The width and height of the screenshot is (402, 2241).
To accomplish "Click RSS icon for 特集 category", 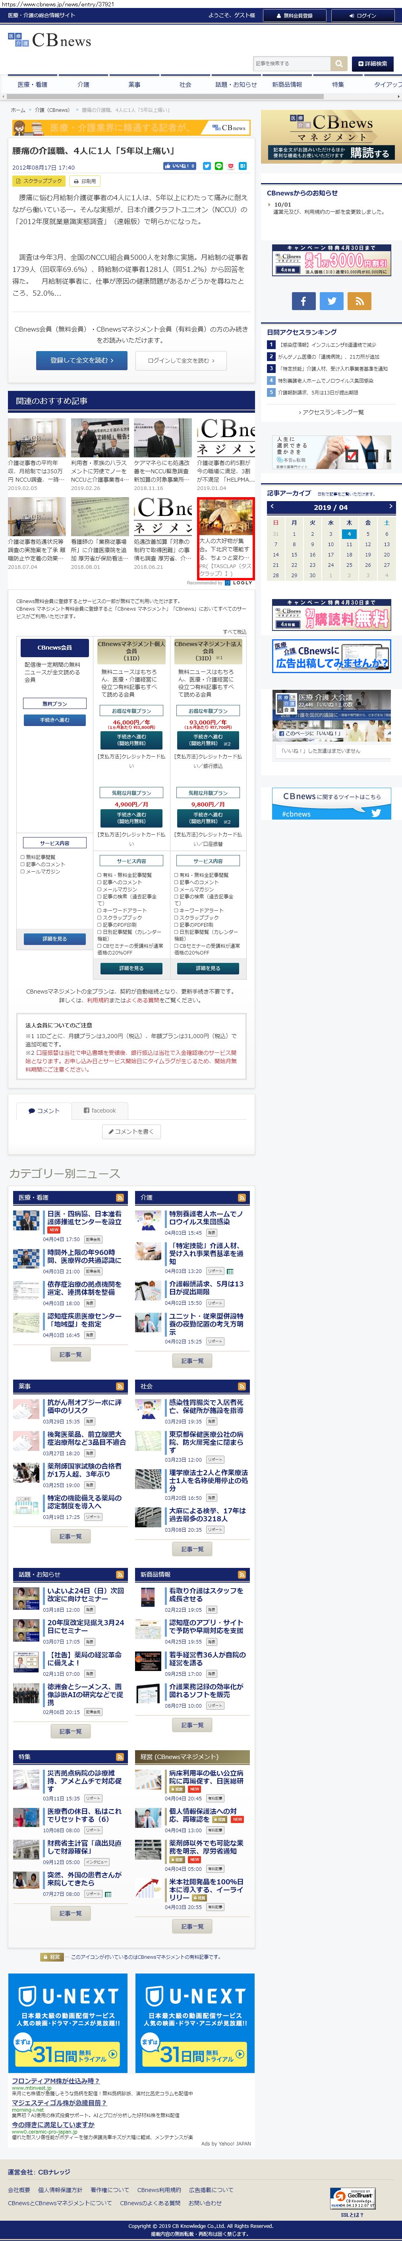I will [120, 1757].
